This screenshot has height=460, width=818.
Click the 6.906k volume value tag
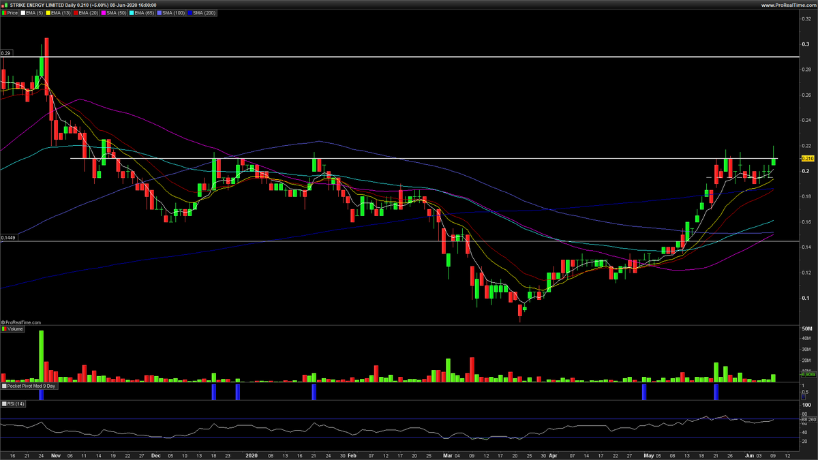point(808,375)
